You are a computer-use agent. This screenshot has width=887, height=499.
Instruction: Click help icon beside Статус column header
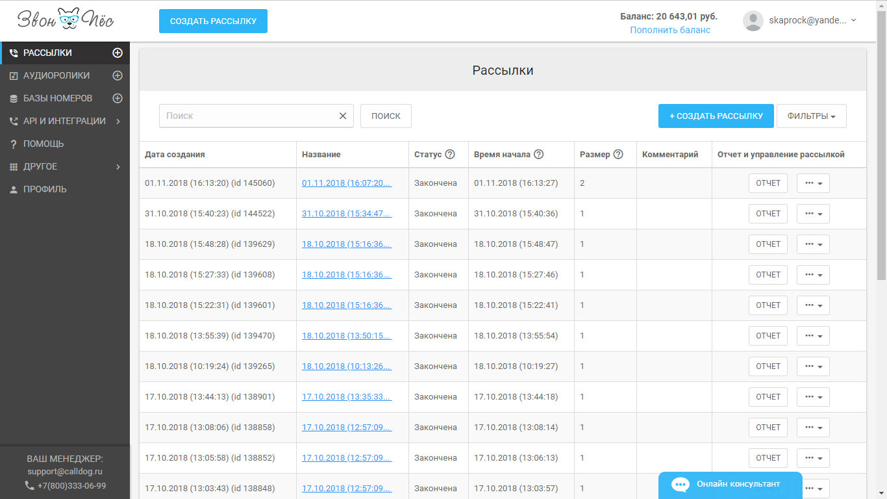pos(450,155)
